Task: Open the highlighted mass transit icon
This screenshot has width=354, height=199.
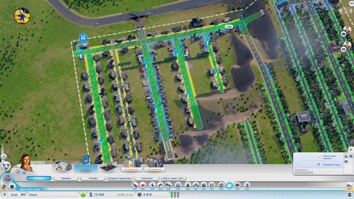Action: (230, 185)
